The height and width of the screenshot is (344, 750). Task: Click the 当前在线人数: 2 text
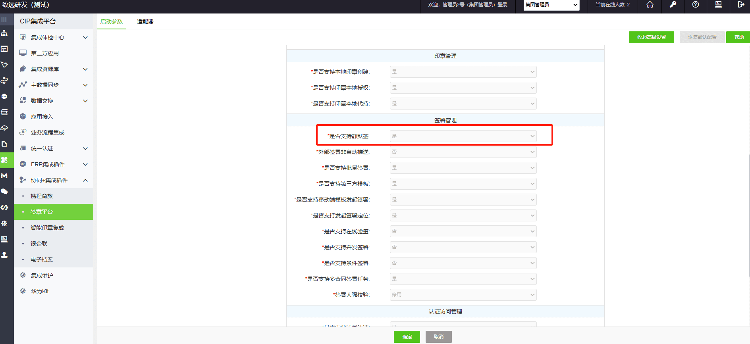pos(613,5)
